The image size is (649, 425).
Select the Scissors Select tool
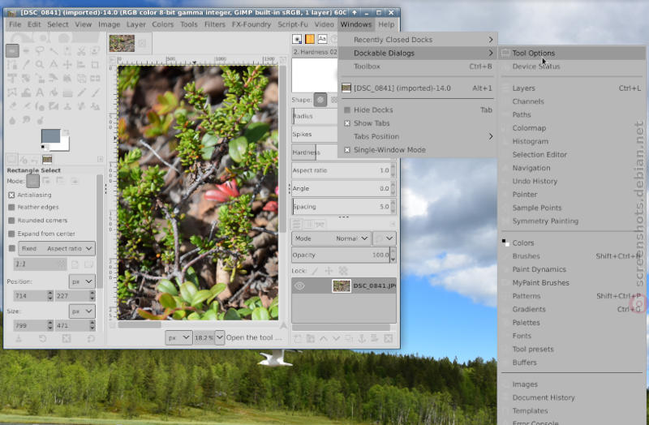81,51
